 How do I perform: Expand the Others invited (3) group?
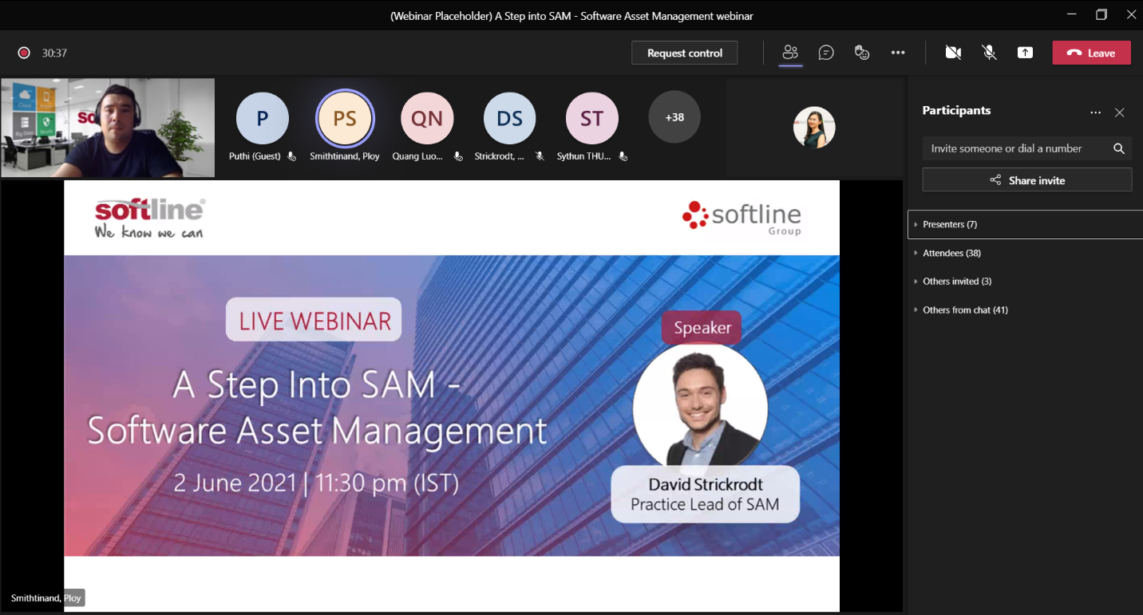coord(1026,281)
